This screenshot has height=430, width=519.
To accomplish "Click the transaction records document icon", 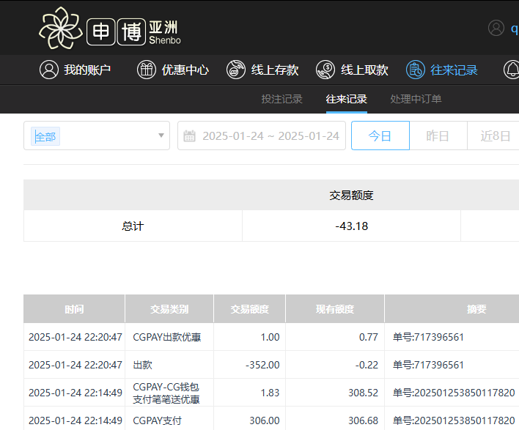I will click(416, 70).
